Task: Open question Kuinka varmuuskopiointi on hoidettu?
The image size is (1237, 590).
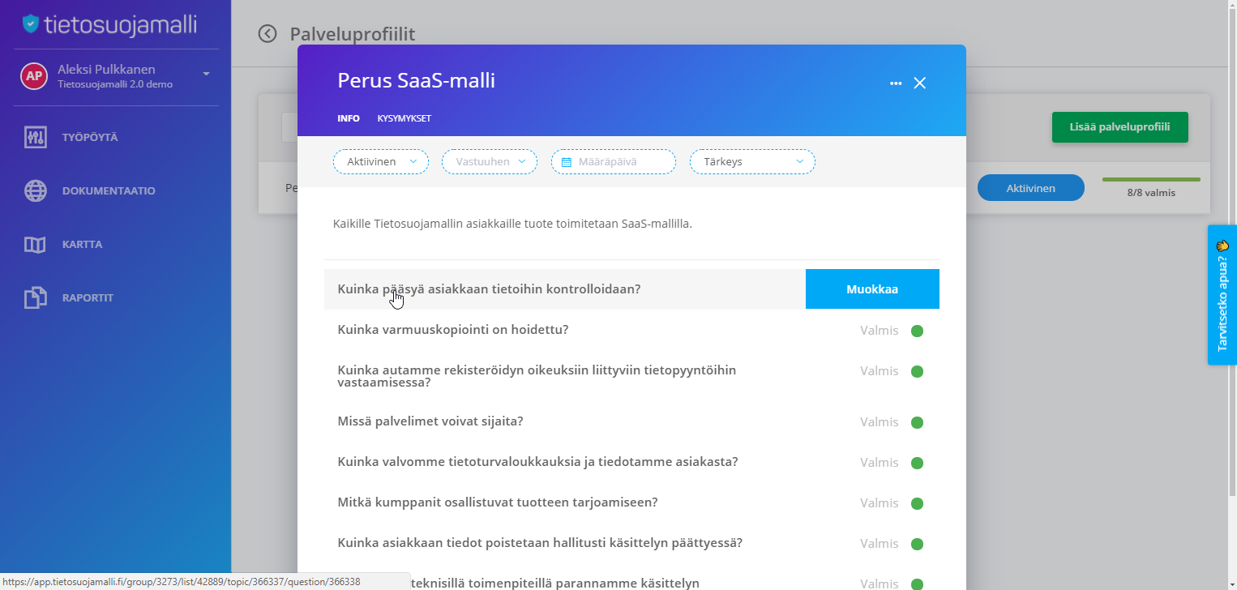Action: pos(452,330)
